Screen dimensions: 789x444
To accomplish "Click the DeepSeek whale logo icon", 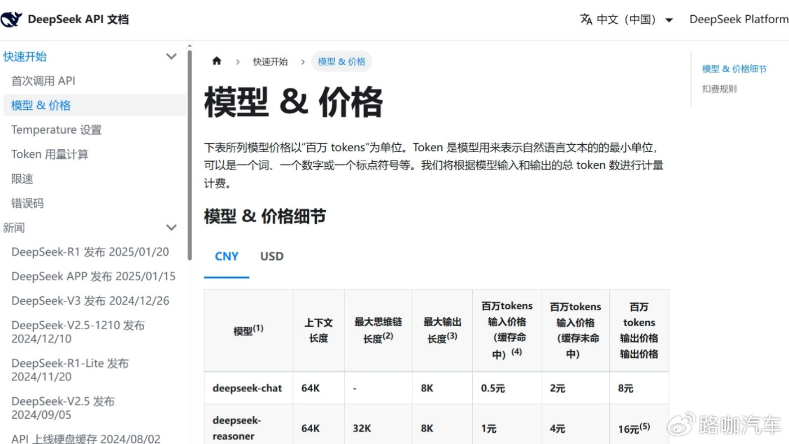I will (11, 20).
